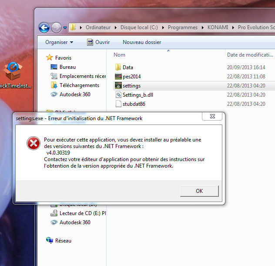275x266 pixels.
Task: Click the pes2014 application icon
Action: (118, 76)
